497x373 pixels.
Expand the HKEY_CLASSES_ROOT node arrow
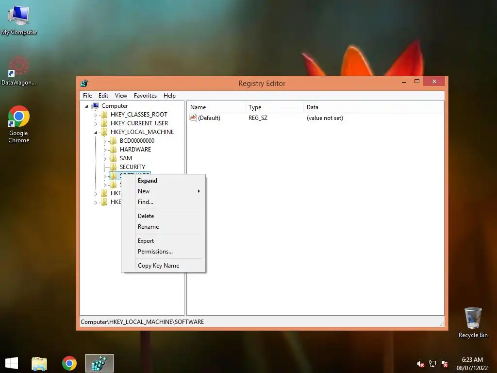tap(96, 115)
